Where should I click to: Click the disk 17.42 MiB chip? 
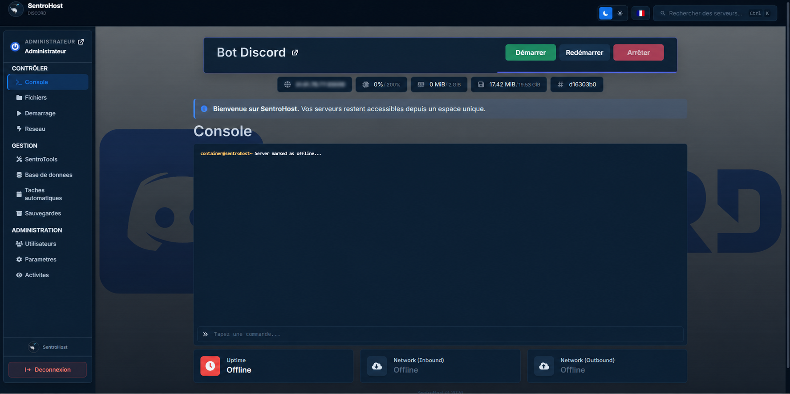click(x=509, y=84)
